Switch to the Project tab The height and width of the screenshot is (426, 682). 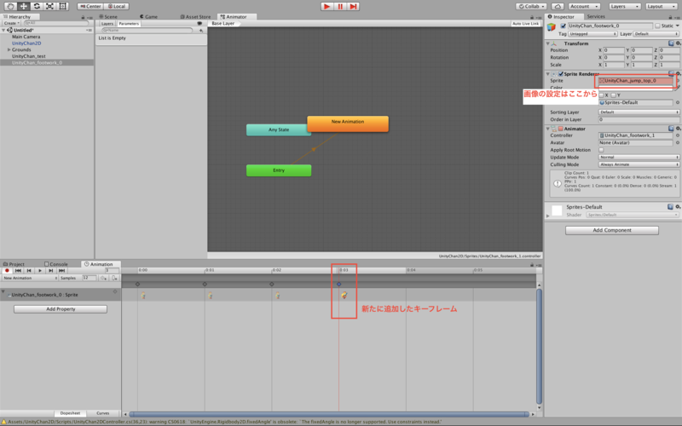coord(14,264)
